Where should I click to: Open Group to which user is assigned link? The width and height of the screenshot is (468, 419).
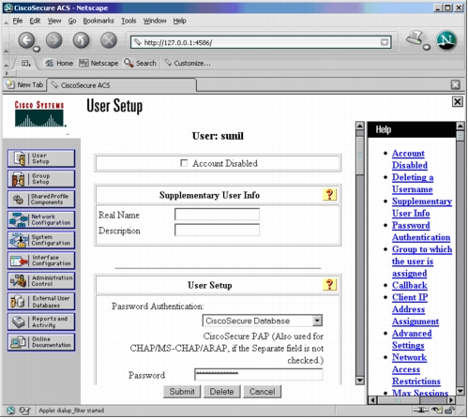point(422,262)
